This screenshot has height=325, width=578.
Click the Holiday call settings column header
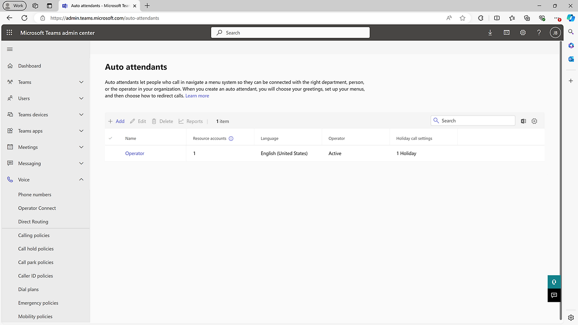[x=414, y=139]
